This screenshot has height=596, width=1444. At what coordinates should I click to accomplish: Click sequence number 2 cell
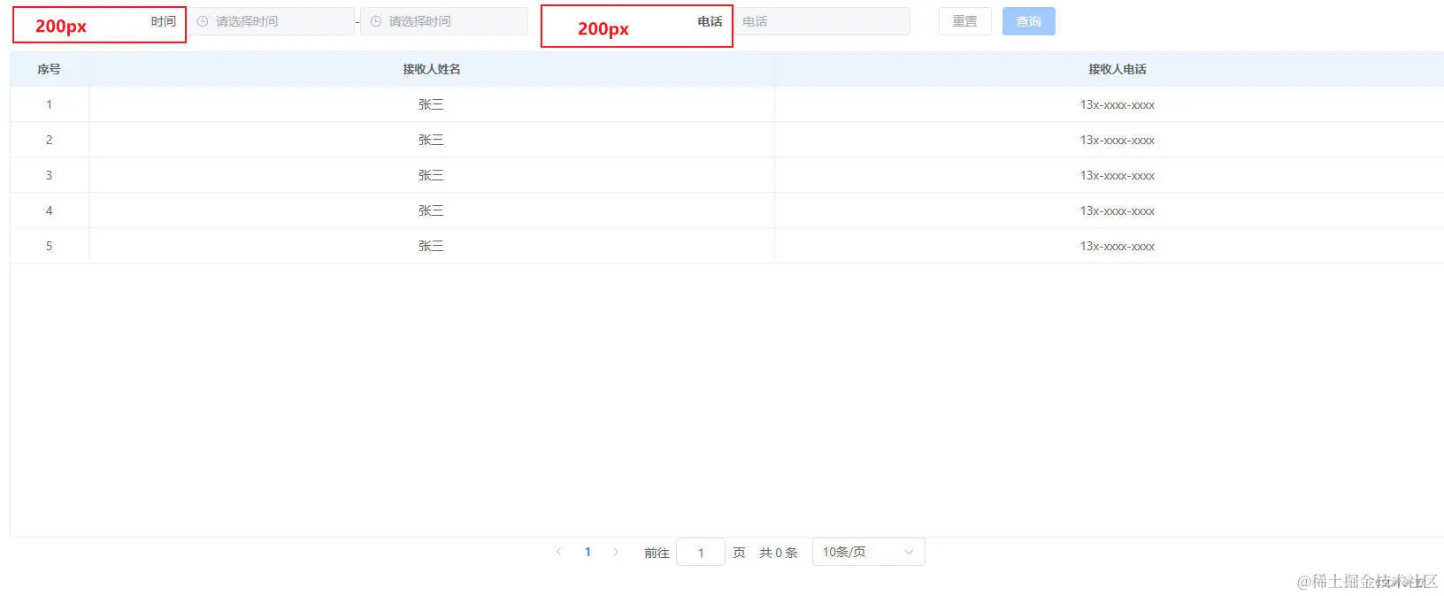[x=50, y=140]
